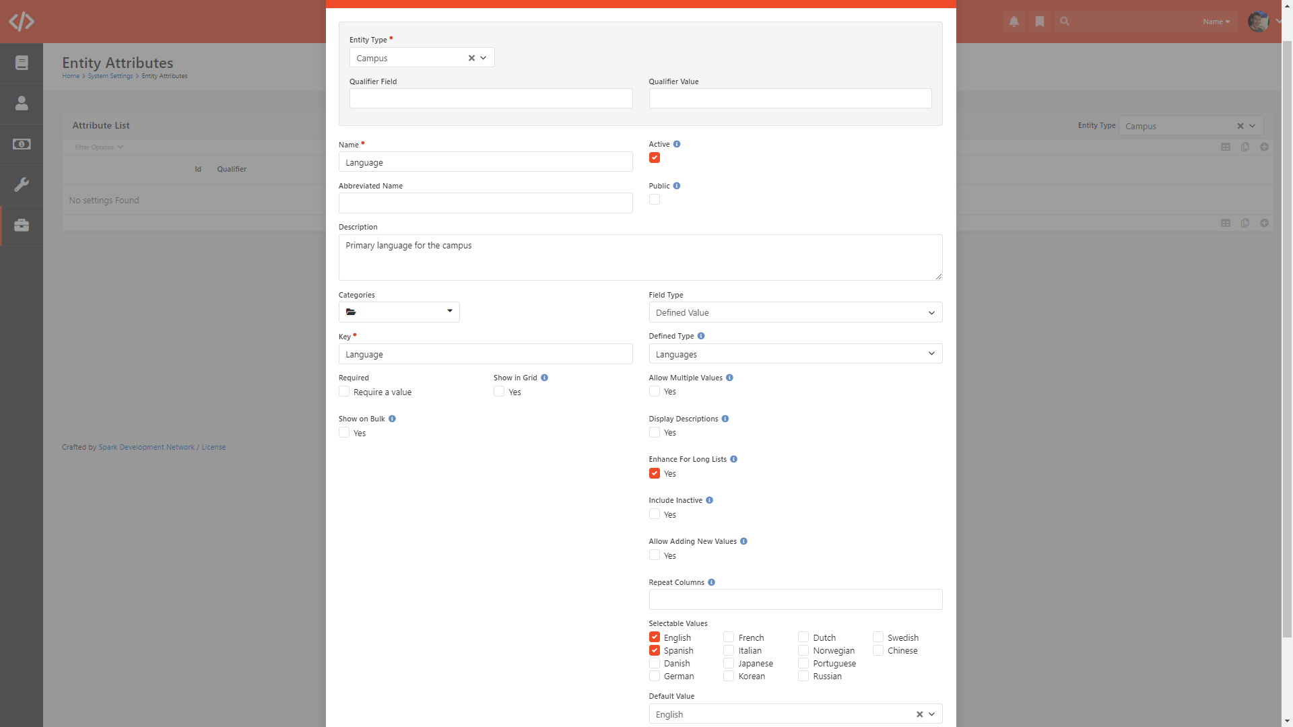Go to System Settings breadcrumb link
Screen dimensions: 1293x727
click(x=110, y=76)
